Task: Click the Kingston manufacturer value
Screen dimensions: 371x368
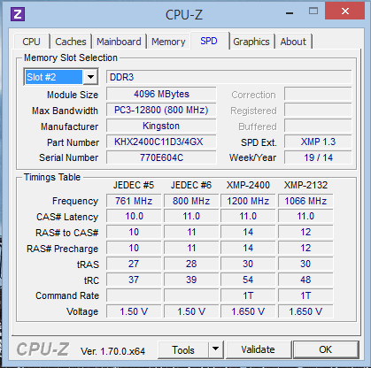Action: coord(161,126)
